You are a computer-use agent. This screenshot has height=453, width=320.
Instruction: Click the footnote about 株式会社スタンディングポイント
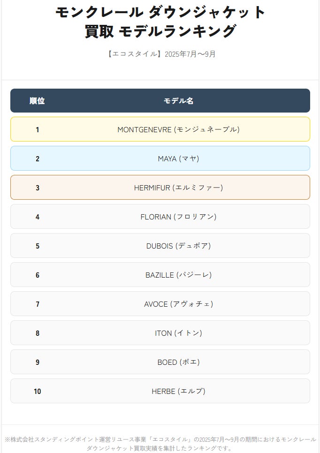[160, 444]
